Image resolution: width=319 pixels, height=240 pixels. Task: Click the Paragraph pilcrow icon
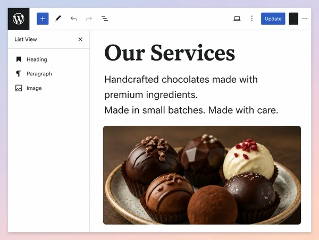click(x=19, y=74)
